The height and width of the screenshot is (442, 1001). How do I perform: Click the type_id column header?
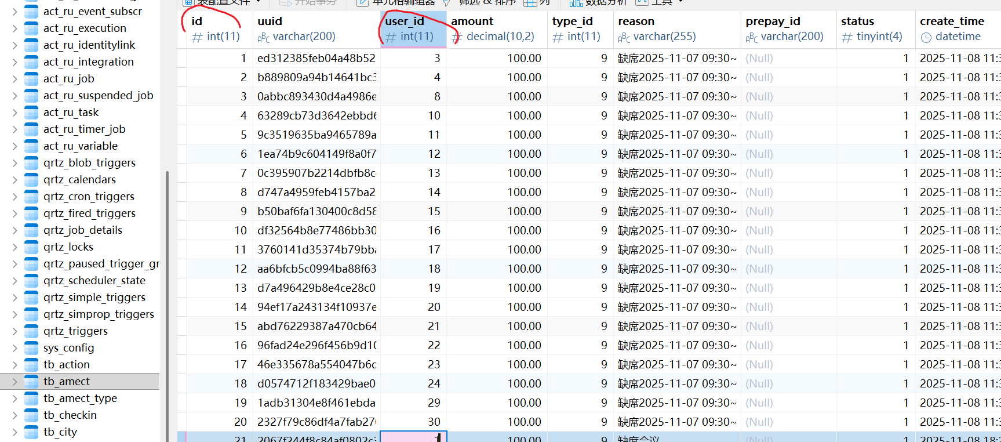click(580, 29)
